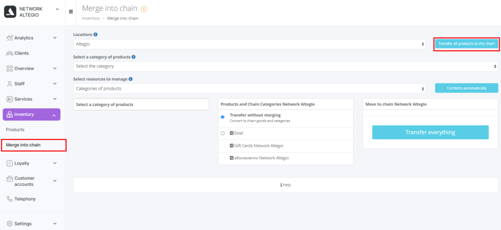The width and height of the screenshot is (501, 230).
Task: Click the share icon beside Estel
Action: (231, 133)
